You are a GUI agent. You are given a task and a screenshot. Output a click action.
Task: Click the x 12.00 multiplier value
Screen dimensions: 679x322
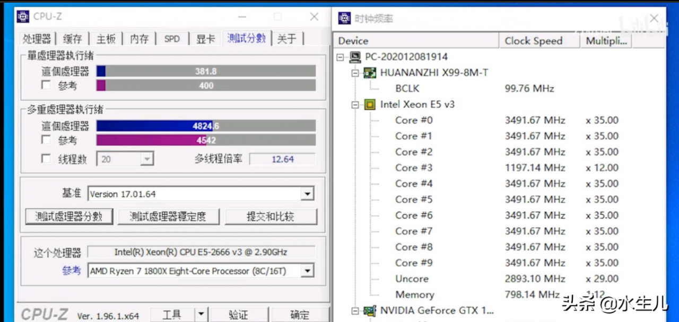[602, 168]
